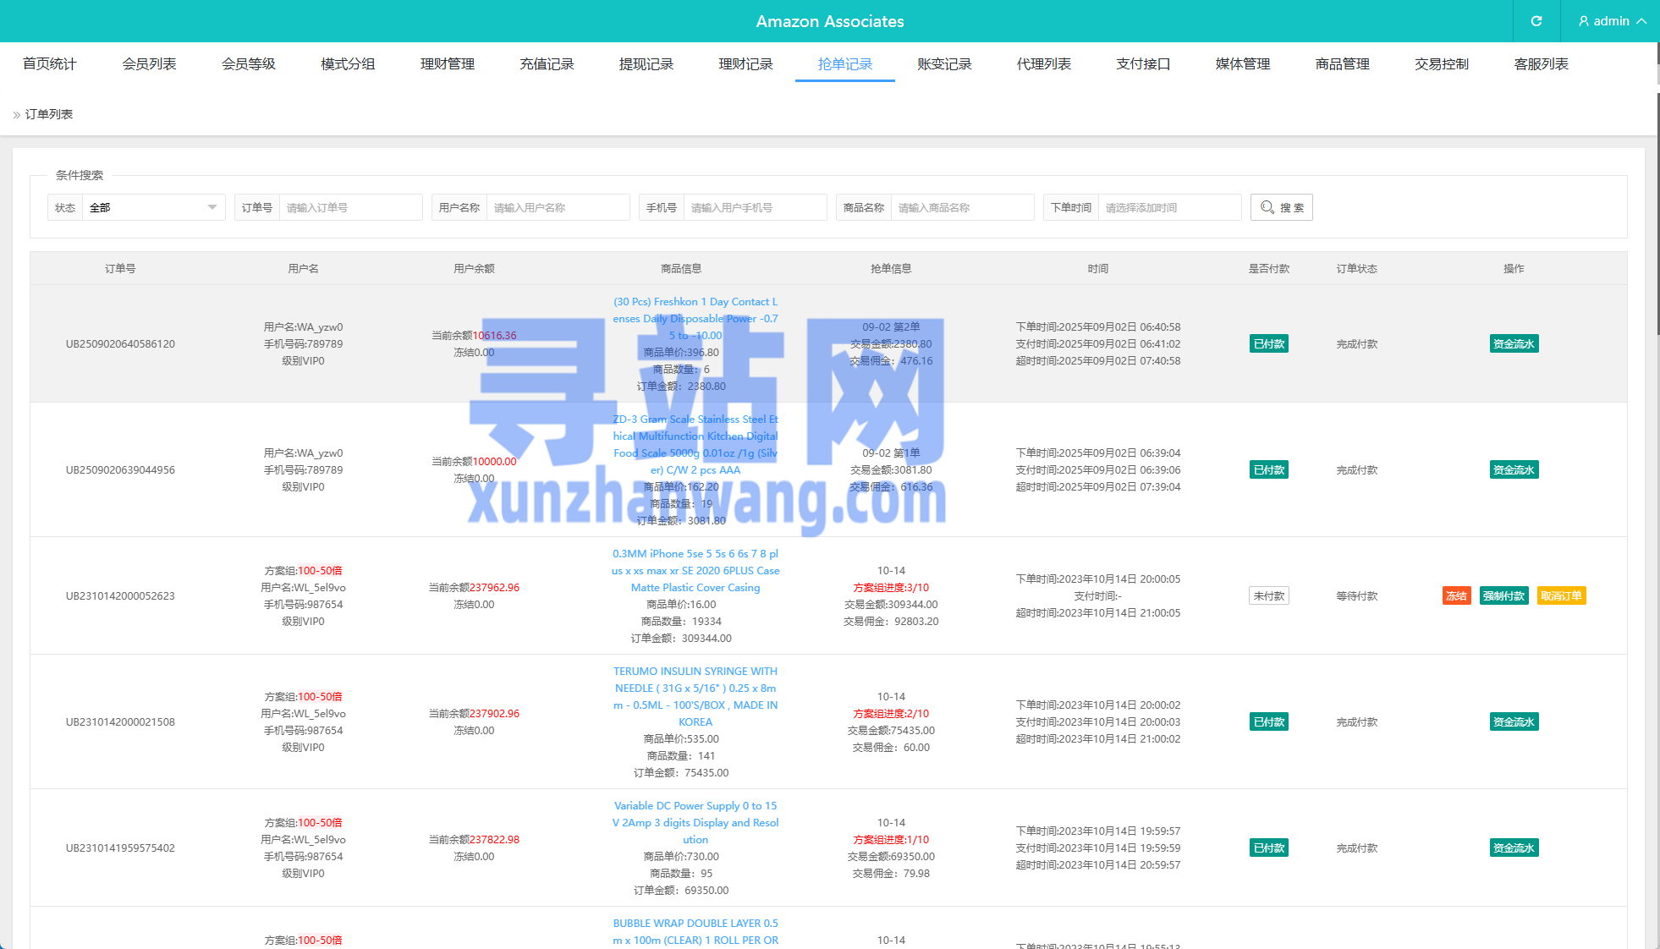Click 强制付款 for order UB2310142000052623
The width and height of the screenshot is (1660, 949).
[1503, 595]
